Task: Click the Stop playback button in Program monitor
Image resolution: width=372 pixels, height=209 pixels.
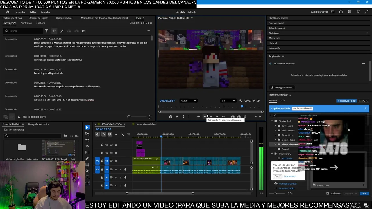Action: pyautogui.click(x=211, y=116)
